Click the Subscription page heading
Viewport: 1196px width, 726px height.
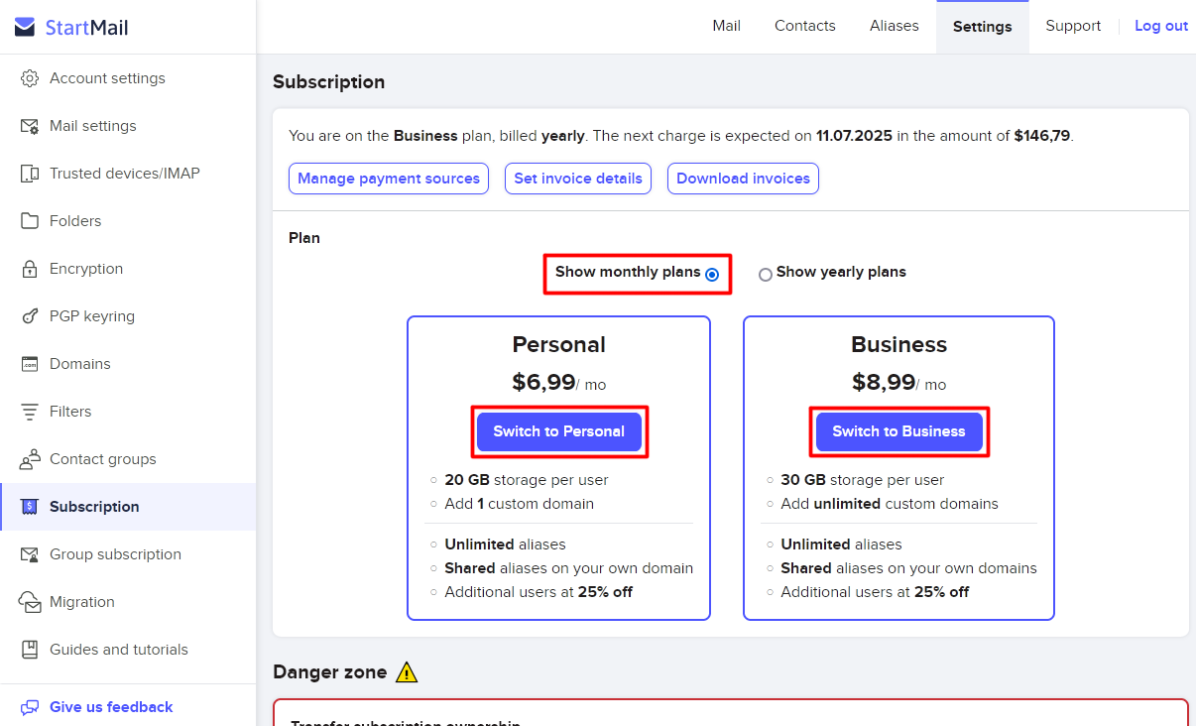click(x=329, y=82)
